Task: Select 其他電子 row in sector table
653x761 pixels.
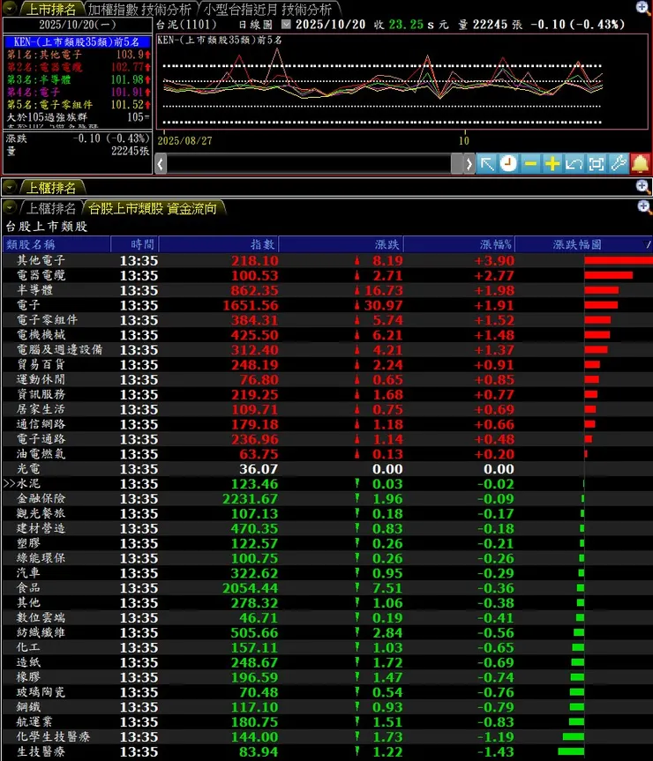Action: 327,261
